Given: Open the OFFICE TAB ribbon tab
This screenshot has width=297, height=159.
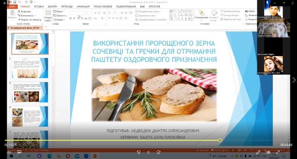Looking at the screenshot, I should 154,6.
